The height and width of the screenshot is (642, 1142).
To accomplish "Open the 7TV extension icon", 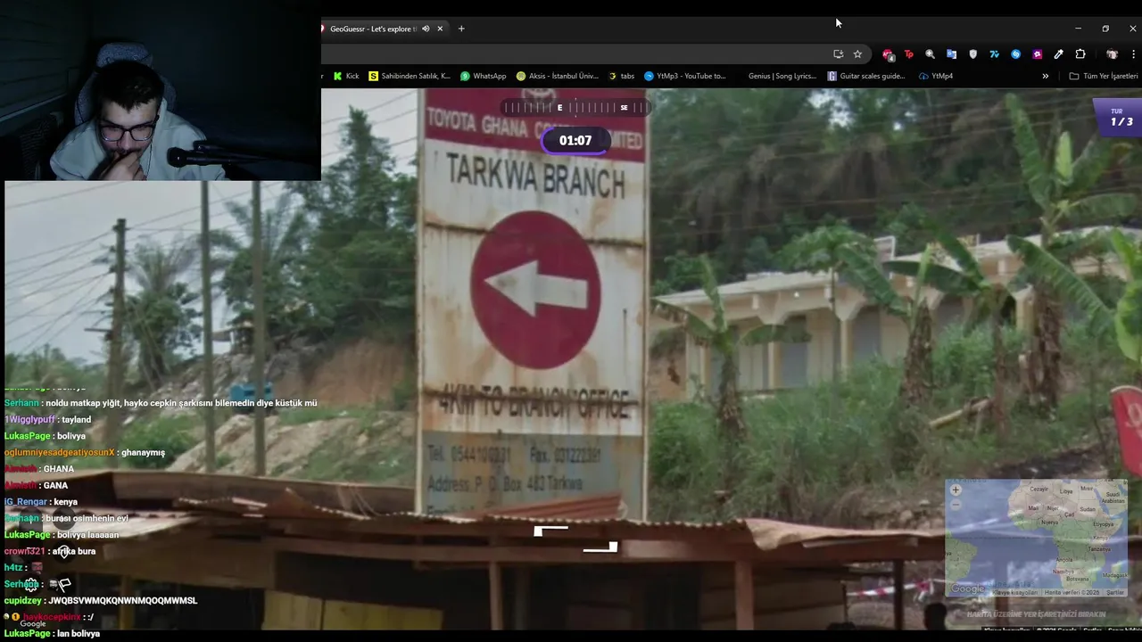I will click(x=994, y=54).
